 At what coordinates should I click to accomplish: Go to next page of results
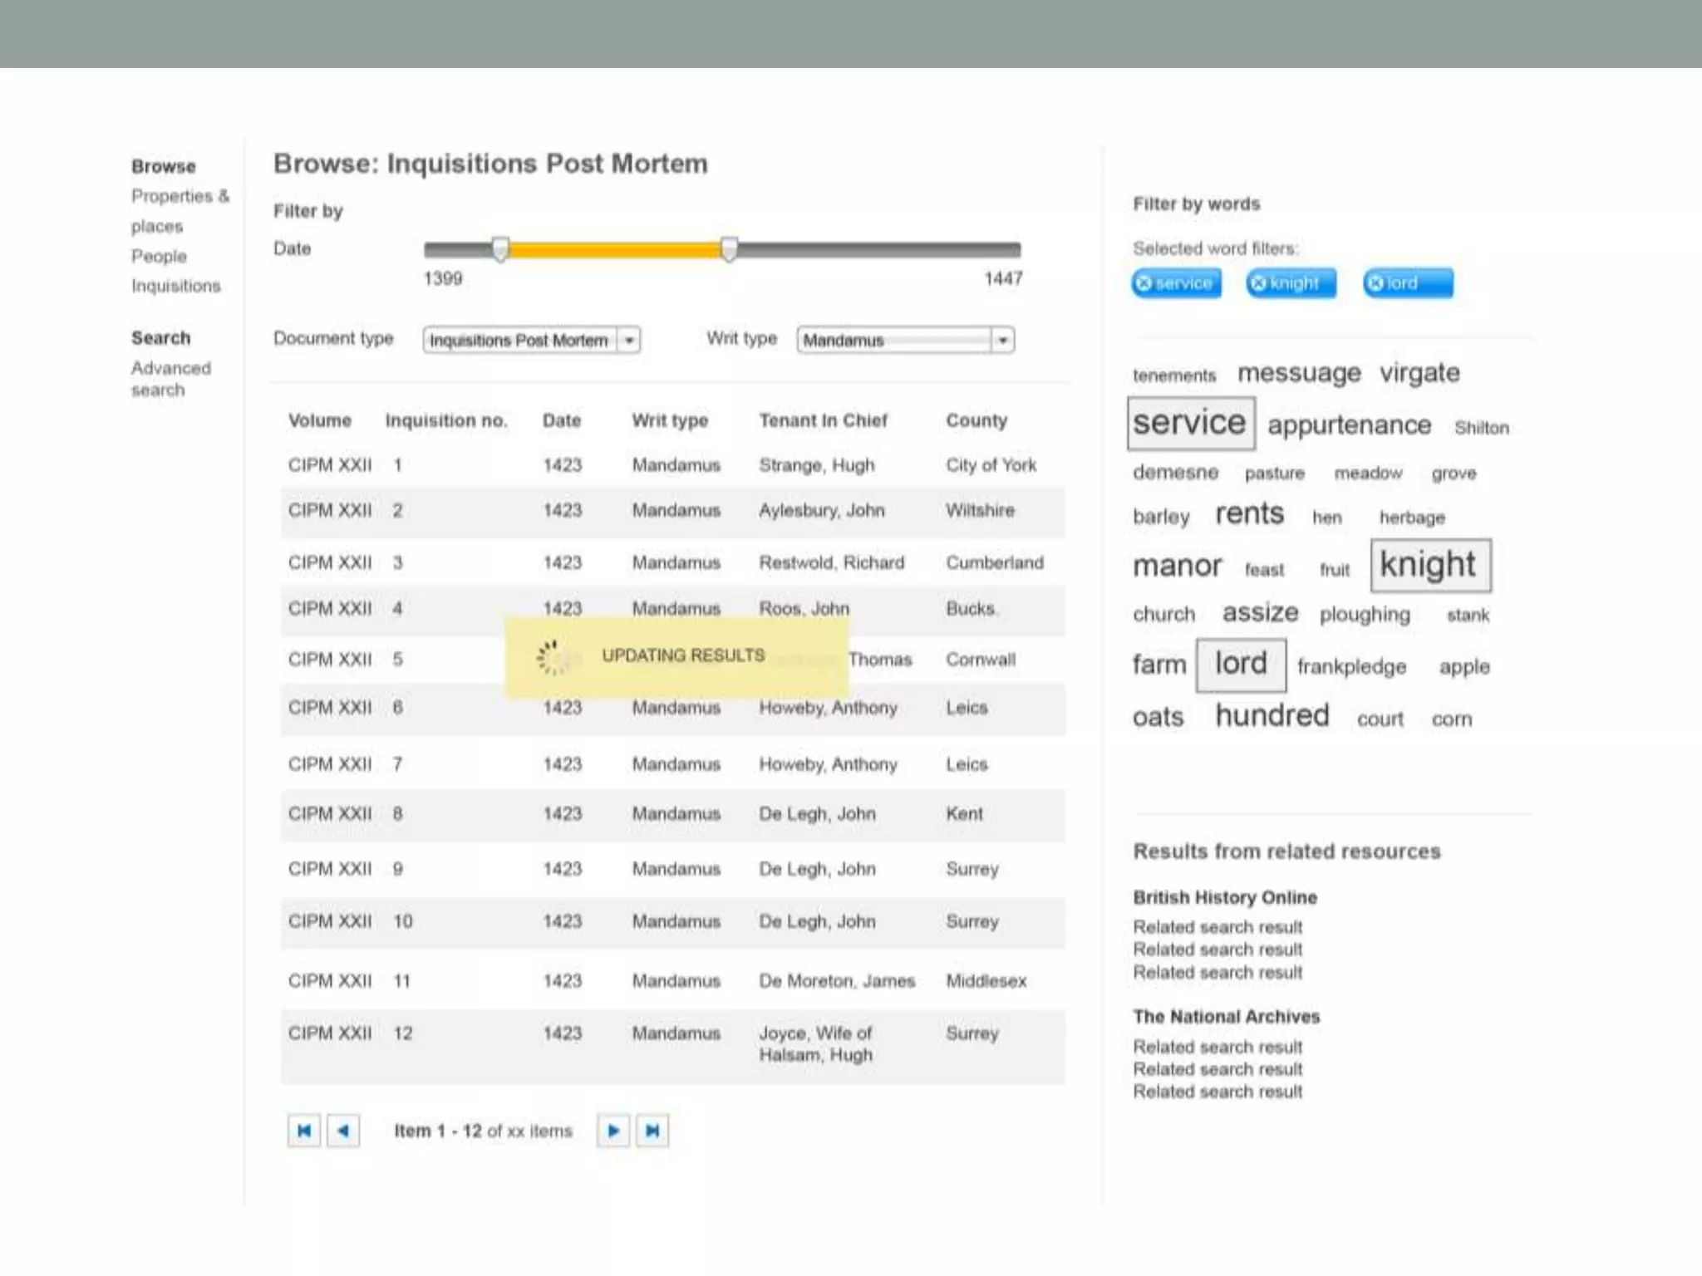pos(613,1131)
